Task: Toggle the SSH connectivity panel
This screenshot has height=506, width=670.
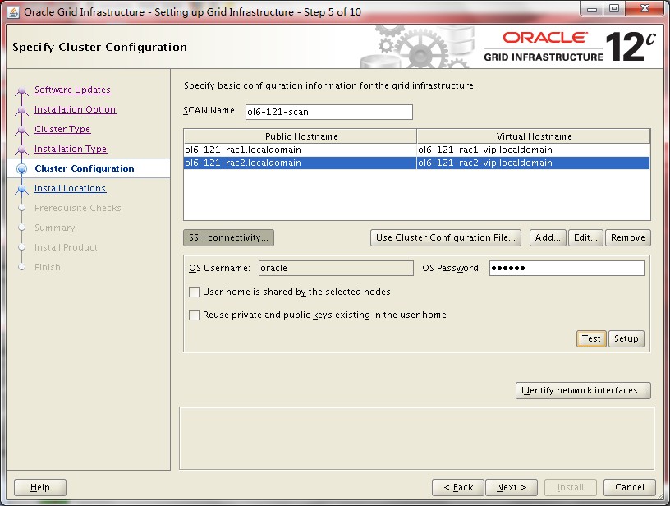Action: [x=228, y=237]
